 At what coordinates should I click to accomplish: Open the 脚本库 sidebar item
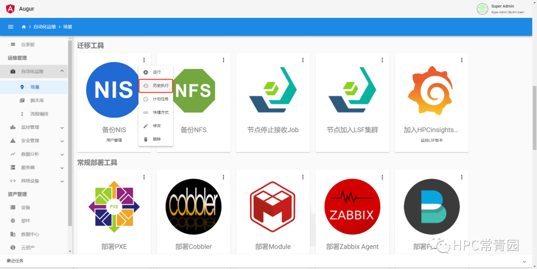34,100
